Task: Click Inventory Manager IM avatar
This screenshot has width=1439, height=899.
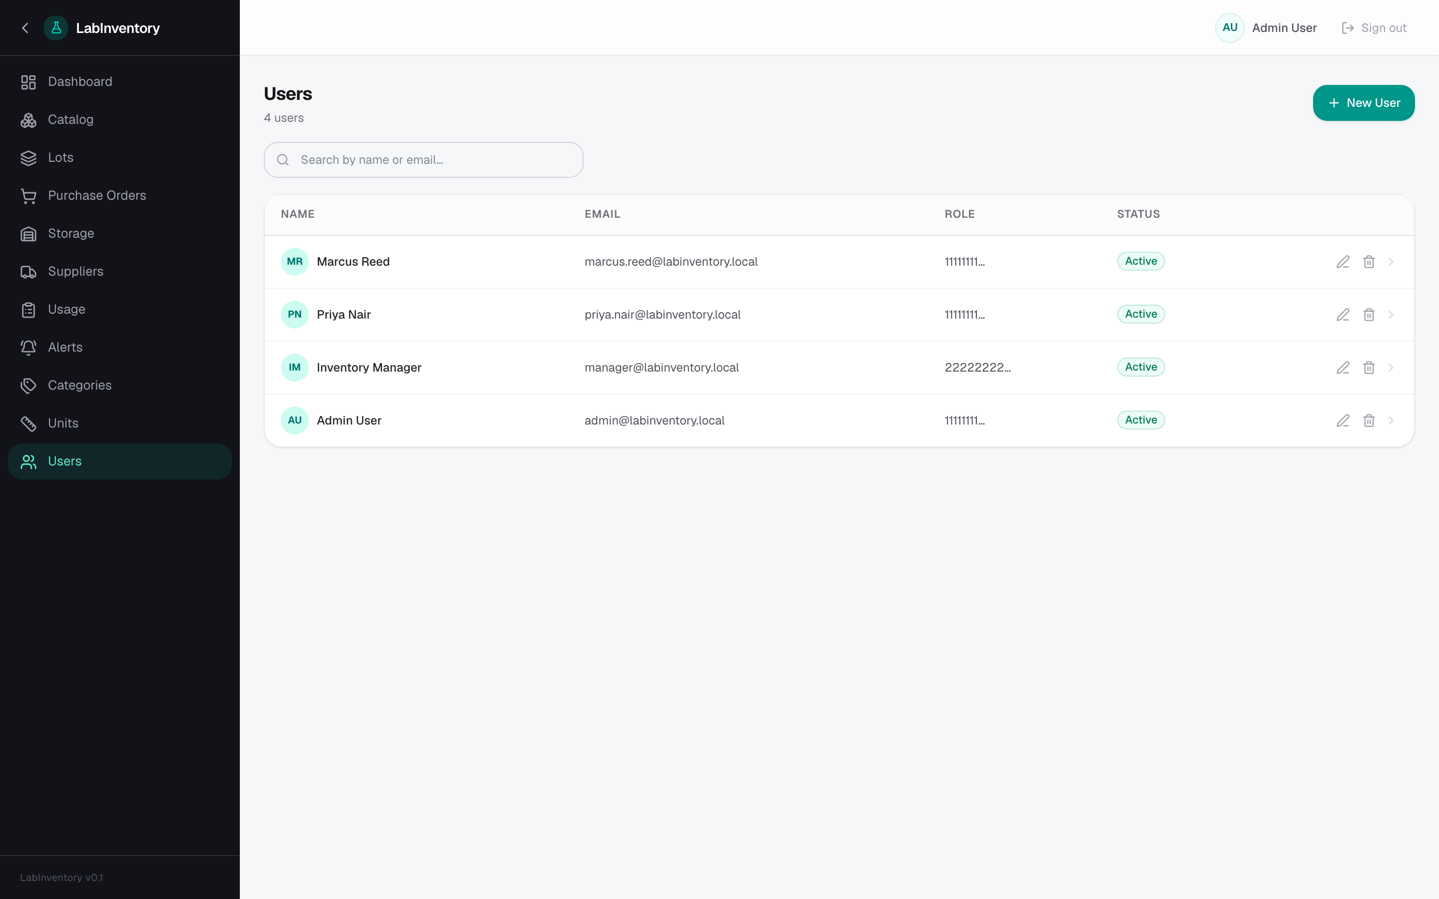Action: (x=294, y=368)
